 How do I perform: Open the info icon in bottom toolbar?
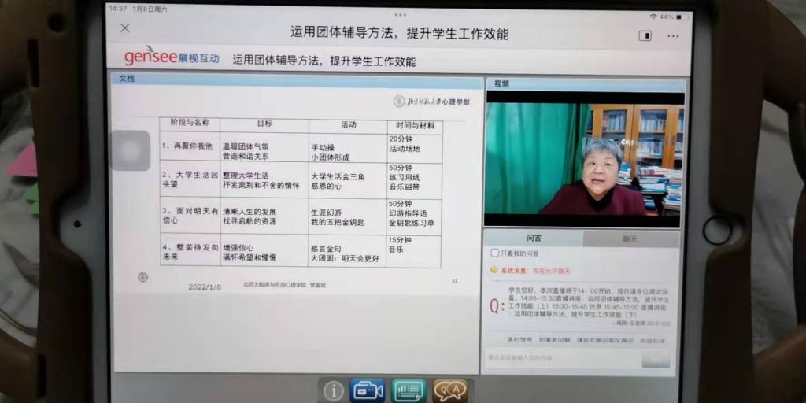coord(334,390)
